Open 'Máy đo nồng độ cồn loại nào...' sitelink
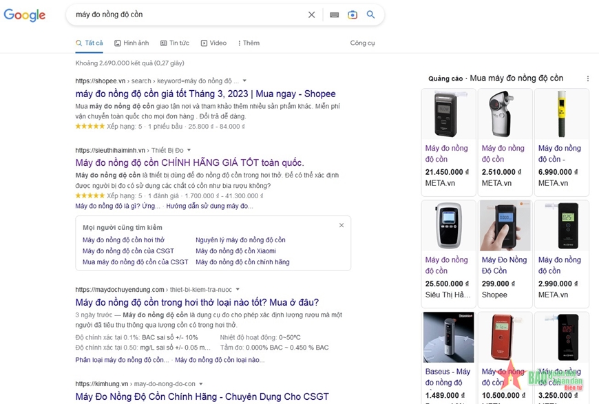The height and width of the screenshot is (404, 599). click(x=220, y=360)
